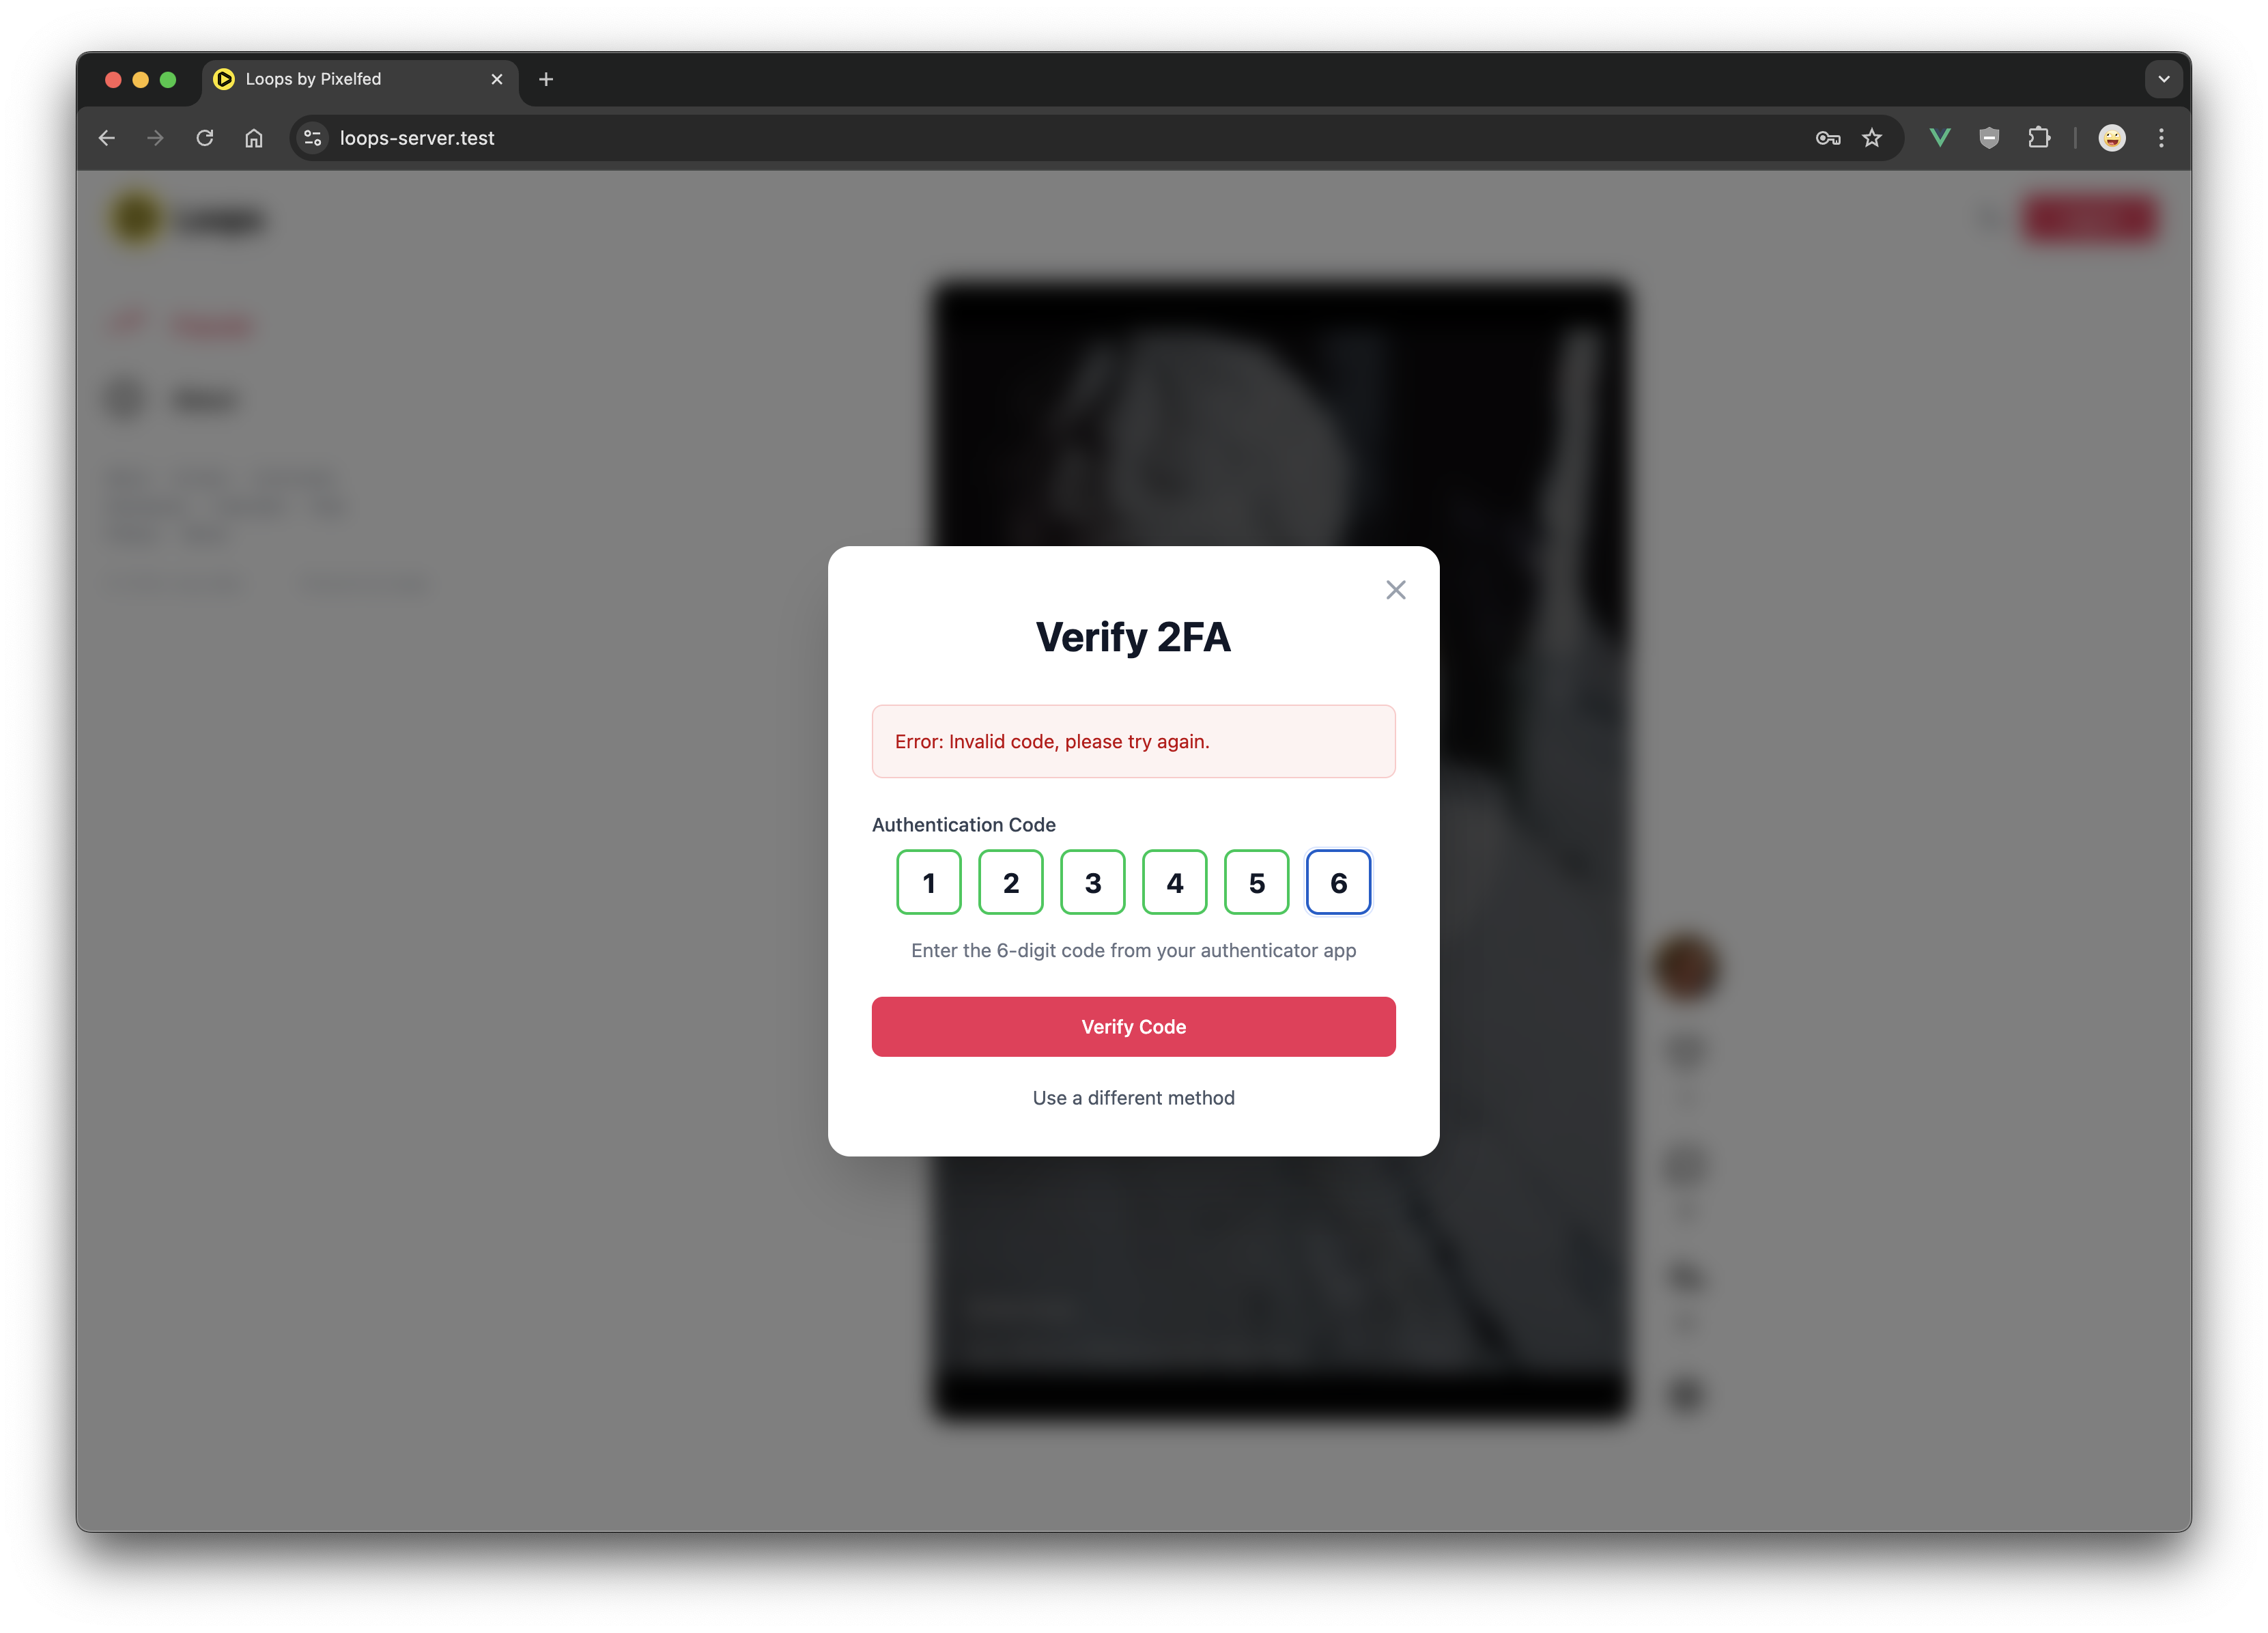Open the browser home page icon

[254, 138]
